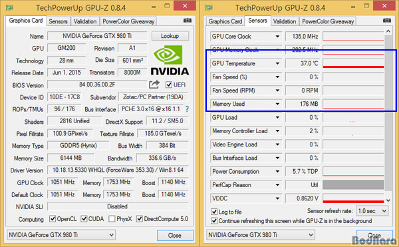Select Graphics Card tab in left window

[x=26, y=21]
